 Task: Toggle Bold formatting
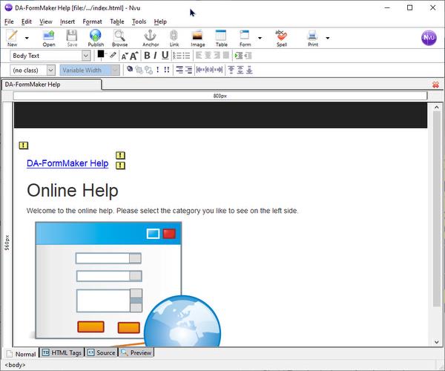(x=147, y=56)
